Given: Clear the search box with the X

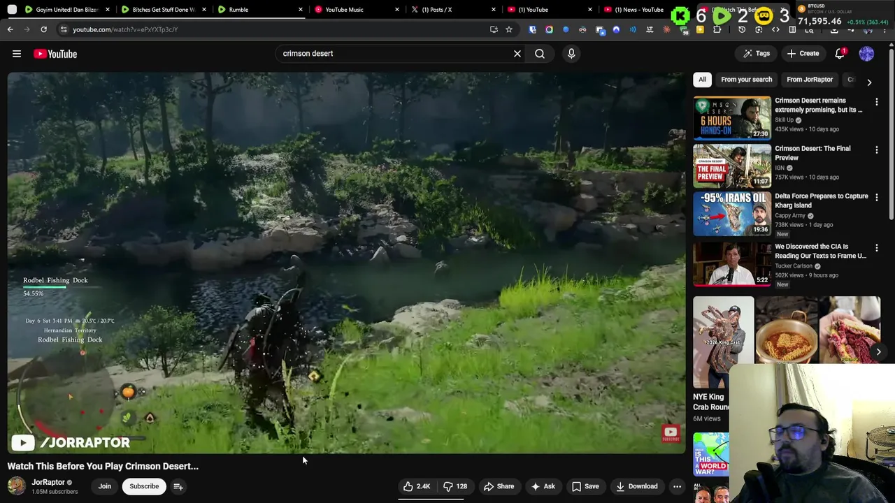Looking at the screenshot, I should (517, 54).
